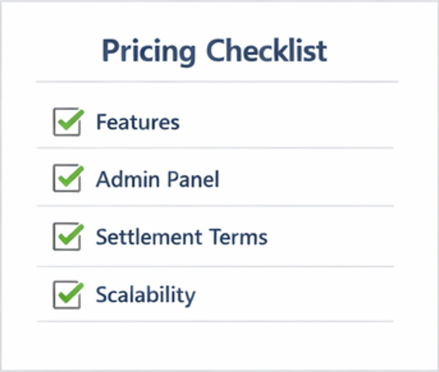Screen dimensions: 439x372
Task: Select the Scalability label text
Action: coord(145,295)
